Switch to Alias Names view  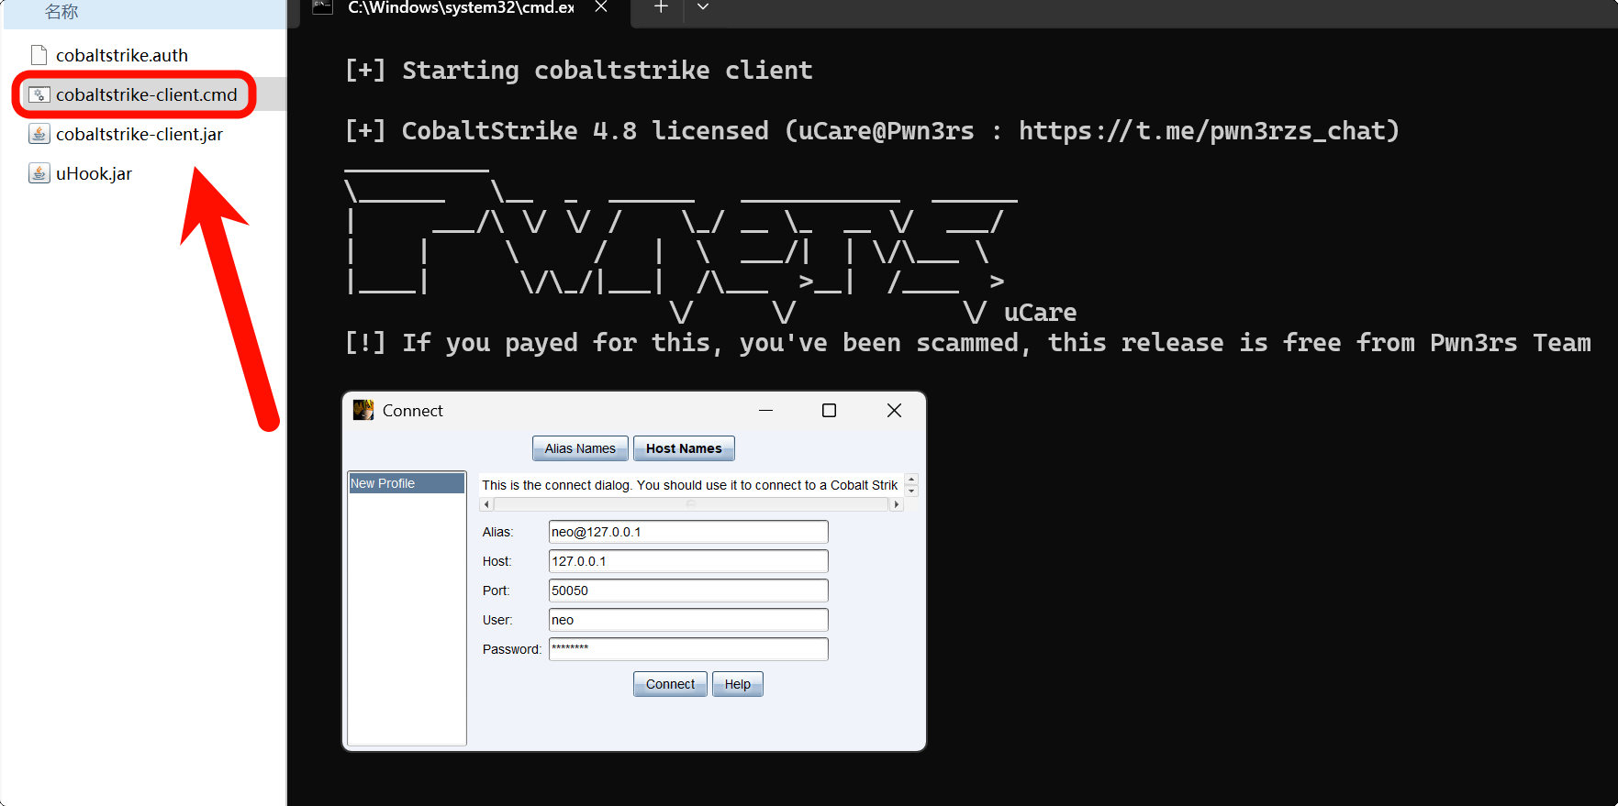(580, 448)
